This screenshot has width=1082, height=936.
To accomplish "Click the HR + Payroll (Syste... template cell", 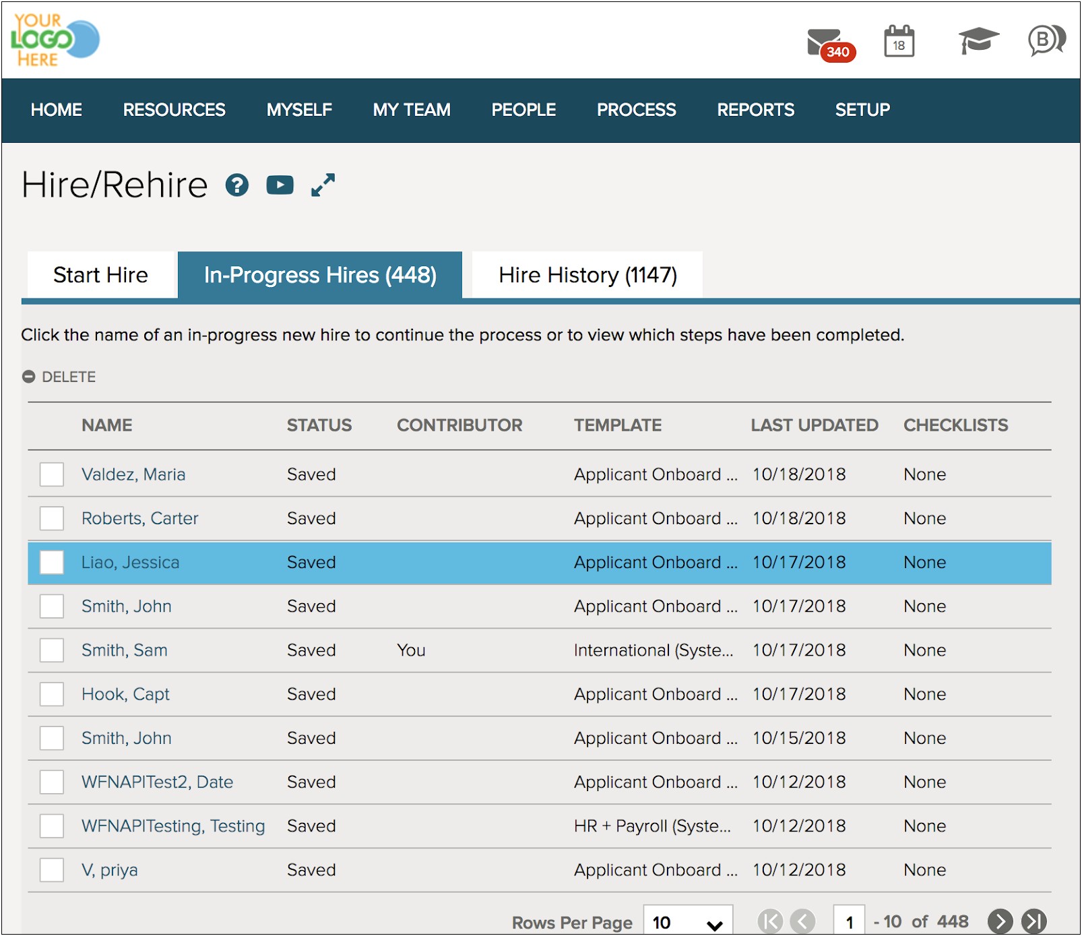I will [652, 826].
